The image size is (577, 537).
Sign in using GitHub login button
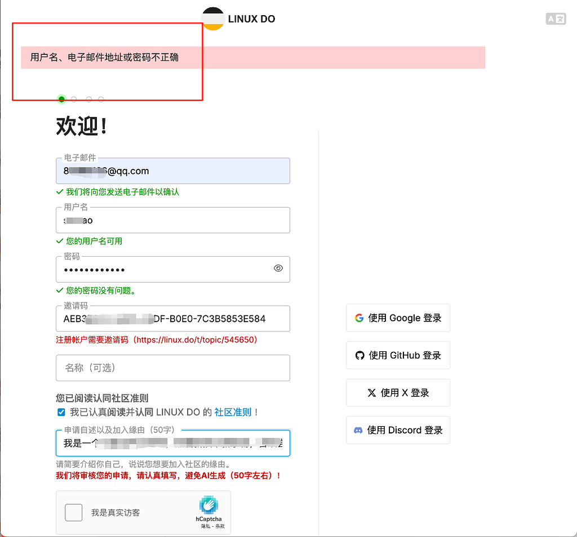[x=398, y=355]
